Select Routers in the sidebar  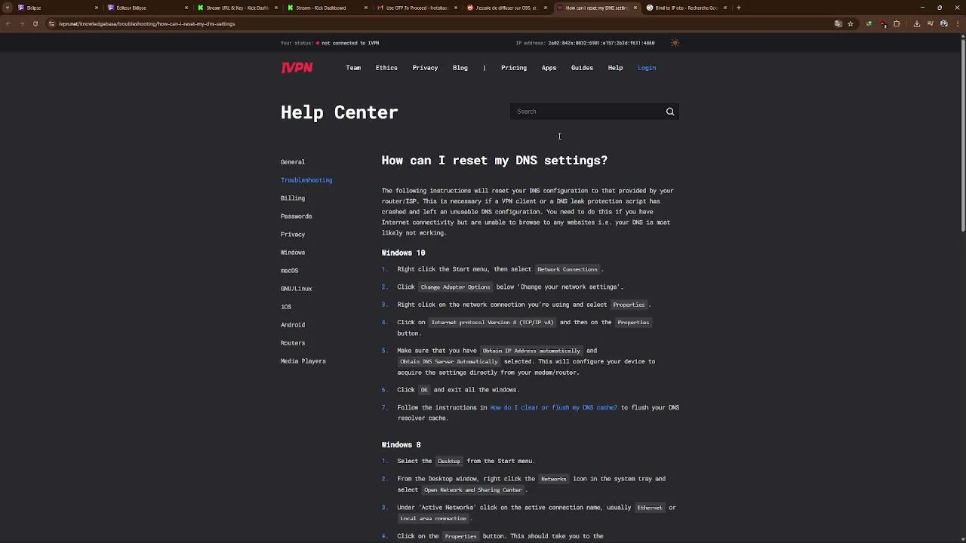pyautogui.click(x=293, y=343)
